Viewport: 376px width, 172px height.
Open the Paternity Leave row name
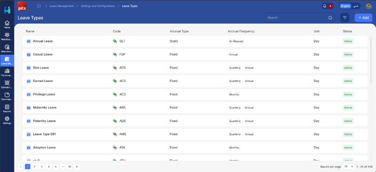[44, 121]
